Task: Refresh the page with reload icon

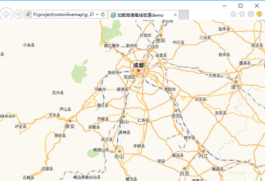Action: coord(103,15)
